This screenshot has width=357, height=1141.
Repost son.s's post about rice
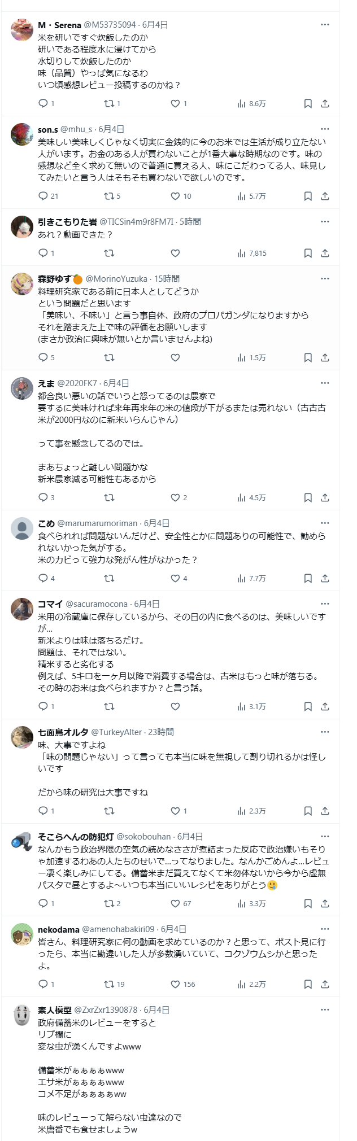pyautogui.click(x=109, y=196)
